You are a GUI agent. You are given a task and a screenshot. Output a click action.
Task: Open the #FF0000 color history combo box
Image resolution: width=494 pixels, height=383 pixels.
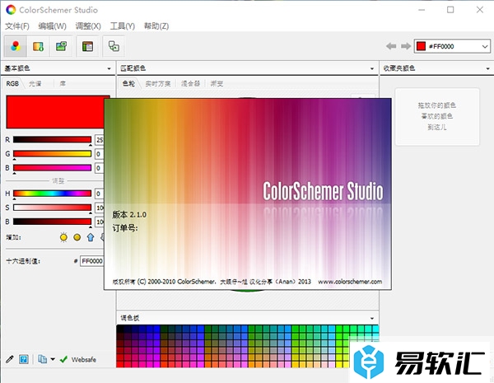(452, 46)
